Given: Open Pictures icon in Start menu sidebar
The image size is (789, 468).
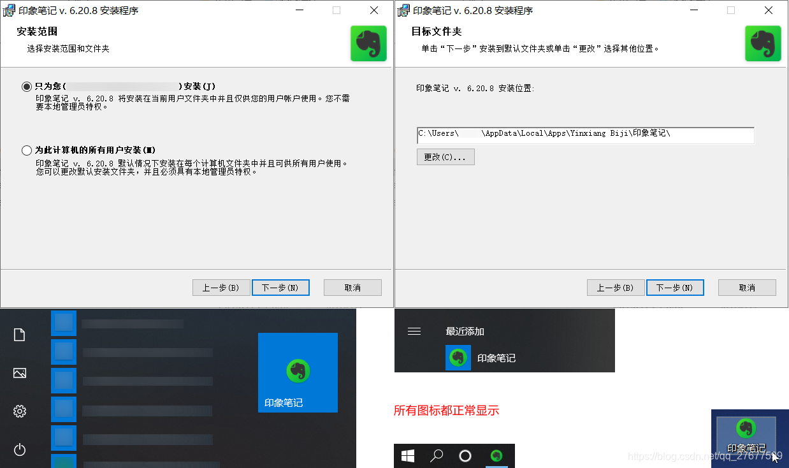Looking at the screenshot, I should coord(20,373).
